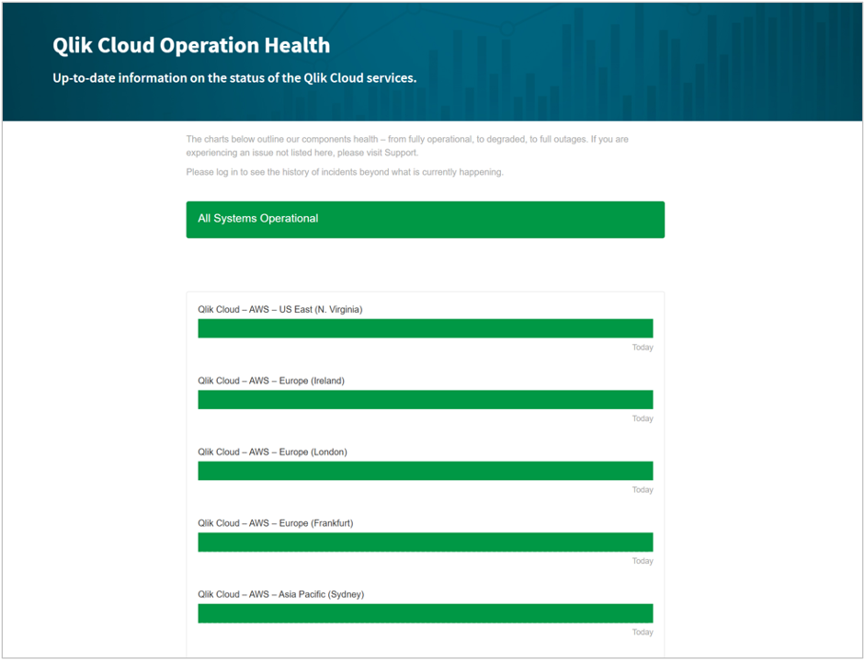This screenshot has height=663, width=865.
Task: Click the Europe (Frankfurt) green status bar
Action: point(425,542)
